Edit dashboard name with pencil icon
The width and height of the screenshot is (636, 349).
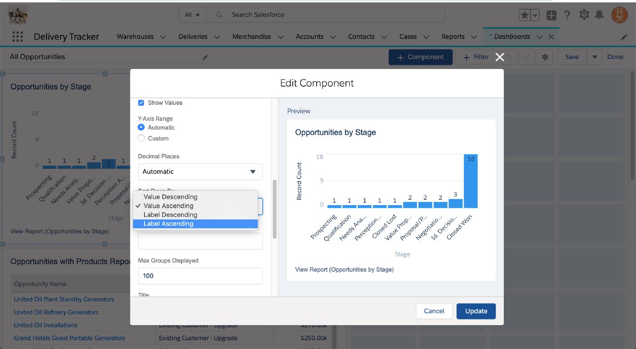pyautogui.click(x=205, y=57)
